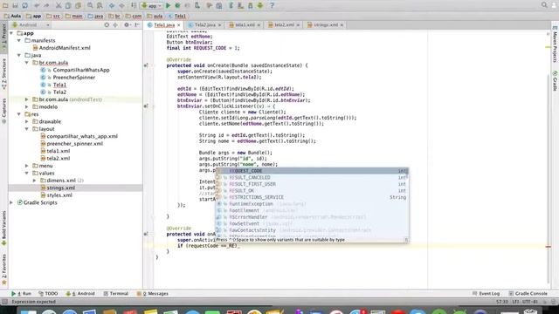Viewport: 559px width, 314px height.
Task: Click the Make Project icon
Action: [x=134, y=5]
